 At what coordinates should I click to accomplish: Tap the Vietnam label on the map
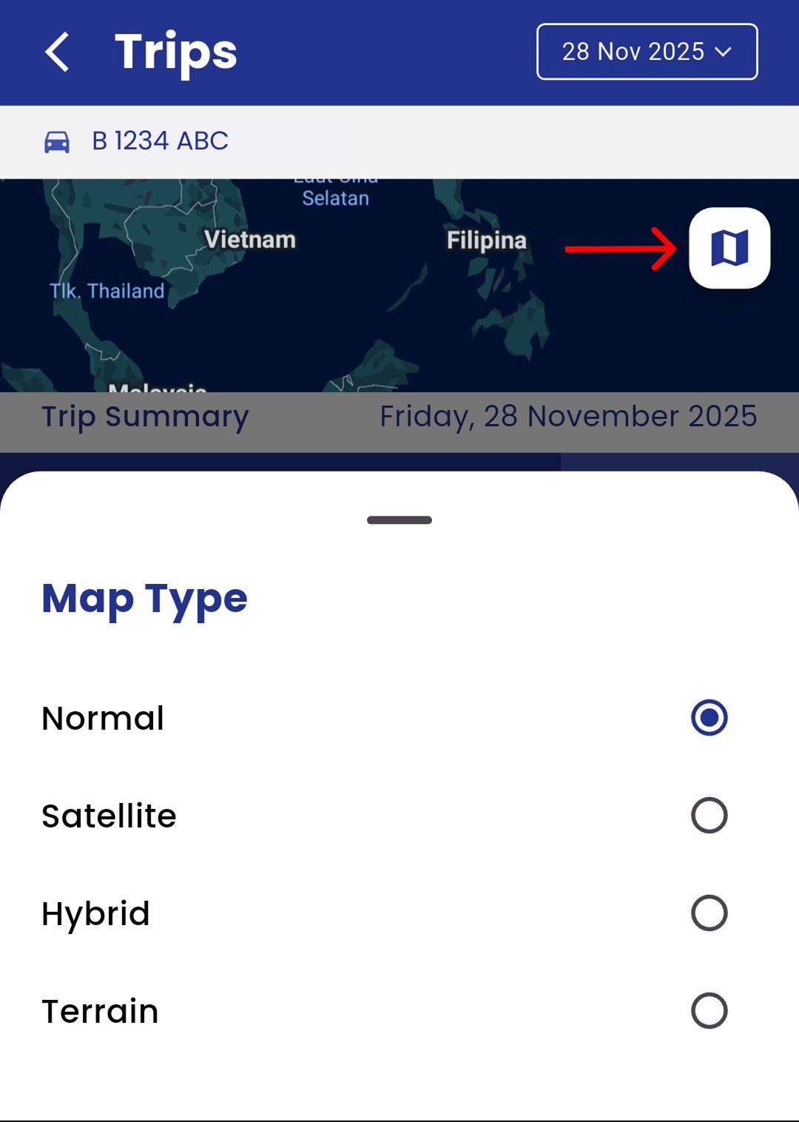click(x=251, y=238)
